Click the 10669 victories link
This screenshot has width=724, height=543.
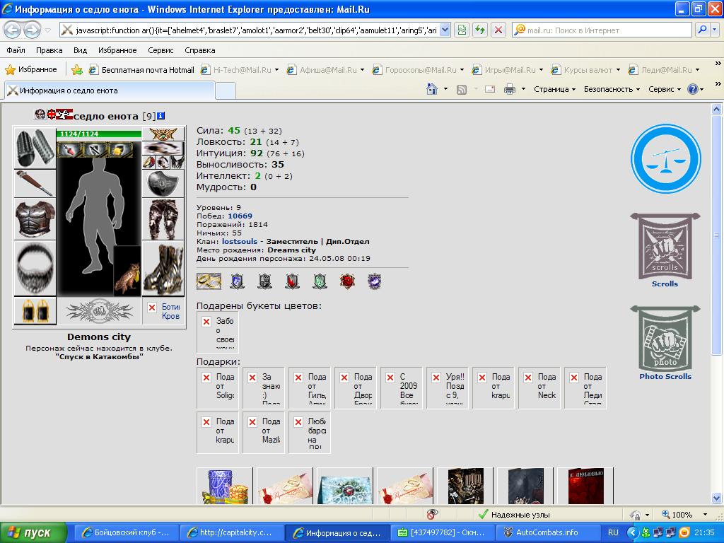pyautogui.click(x=240, y=216)
